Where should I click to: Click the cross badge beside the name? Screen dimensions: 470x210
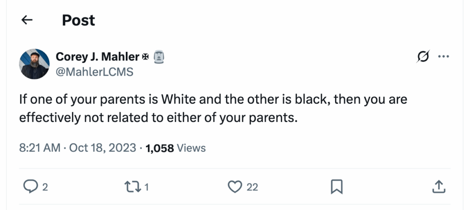[146, 57]
